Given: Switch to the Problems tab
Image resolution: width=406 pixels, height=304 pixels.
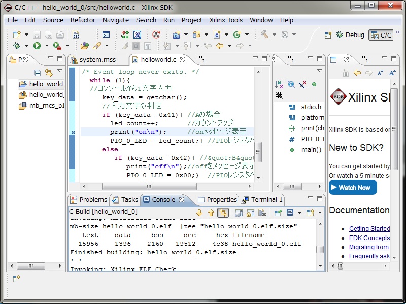Looking at the screenshot, I should click(89, 199).
